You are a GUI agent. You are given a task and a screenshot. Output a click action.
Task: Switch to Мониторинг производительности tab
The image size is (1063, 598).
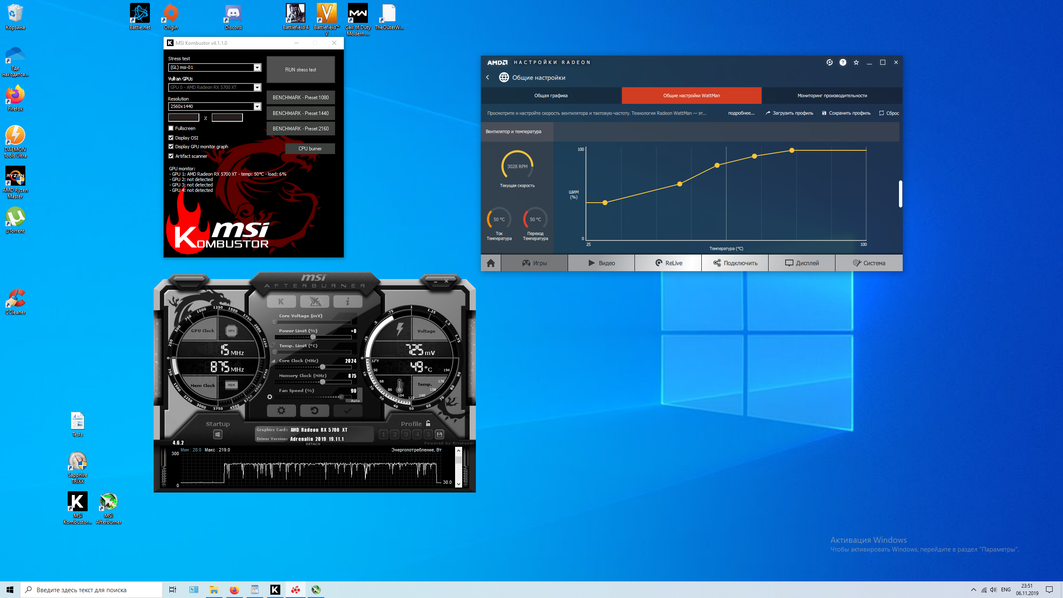[x=832, y=96]
